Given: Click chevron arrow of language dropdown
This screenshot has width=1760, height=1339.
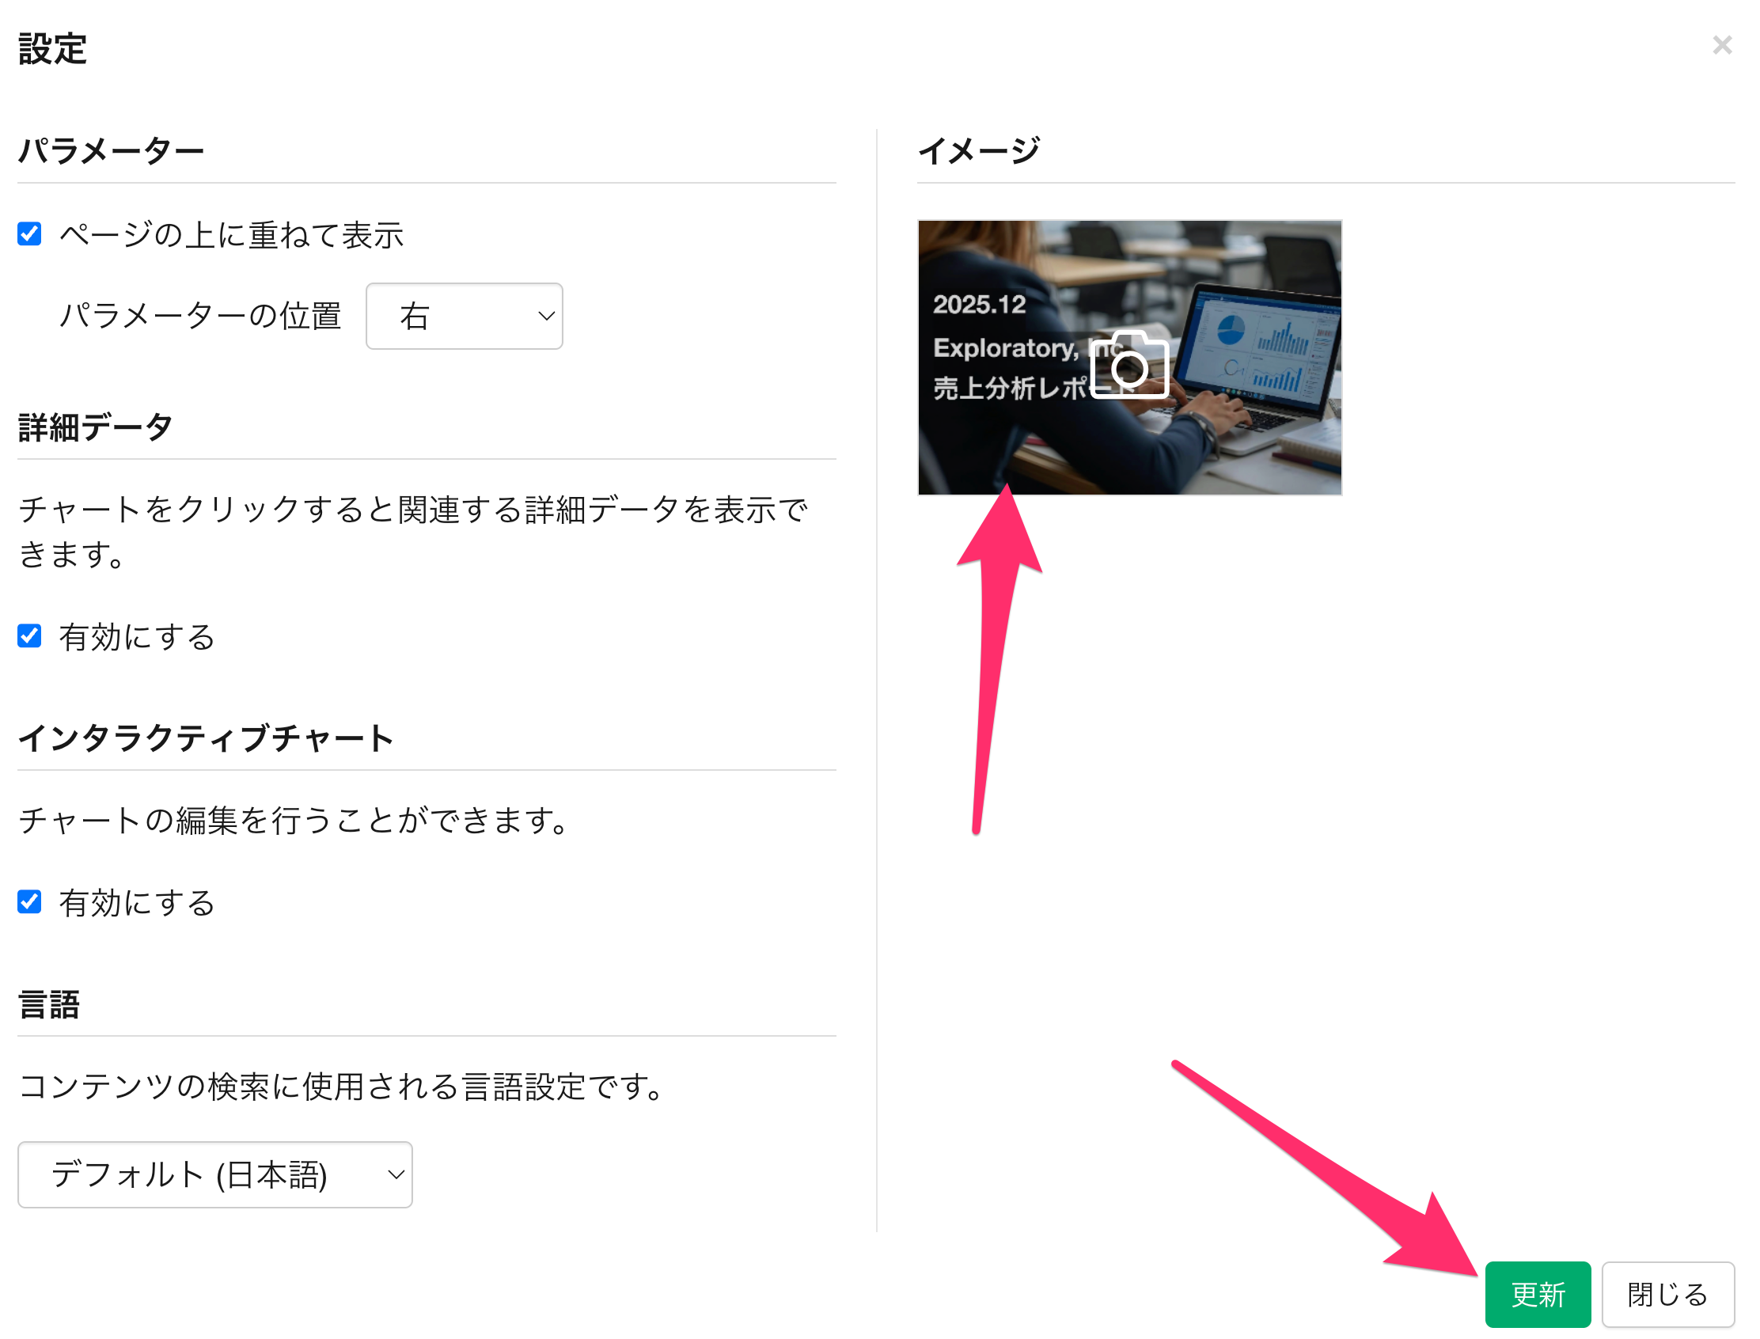Looking at the screenshot, I should point(396,1175).
